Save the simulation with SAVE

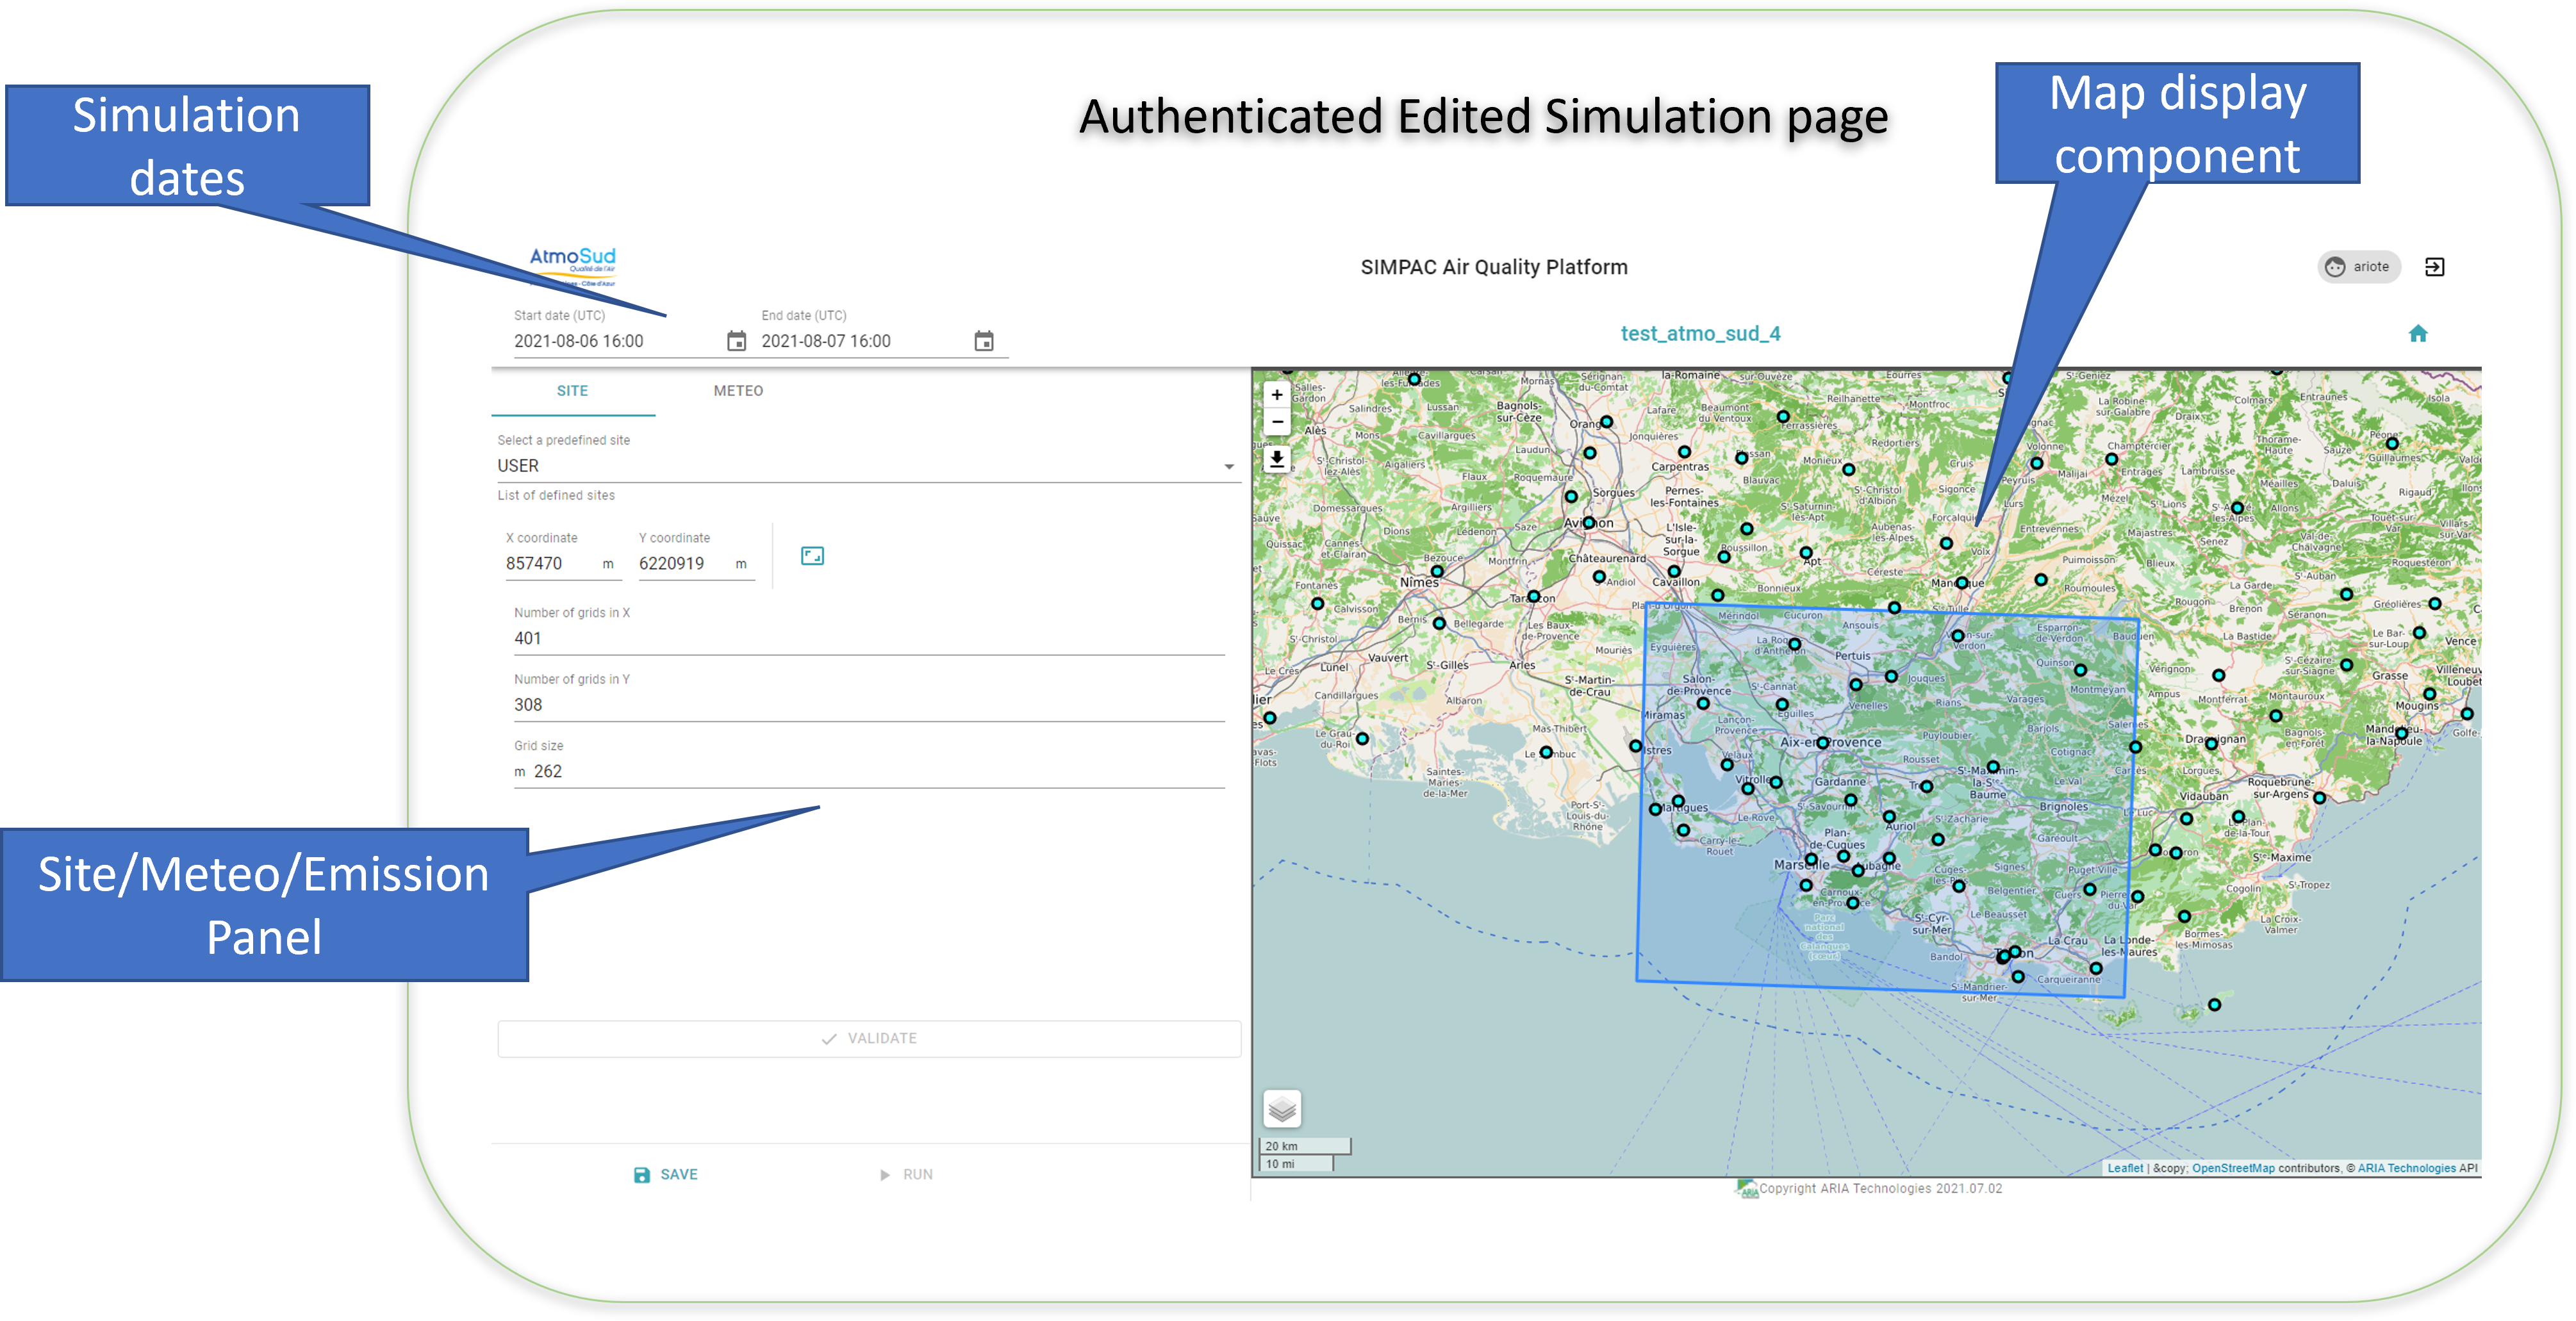pyautogui.click(x=666, y=1175)
